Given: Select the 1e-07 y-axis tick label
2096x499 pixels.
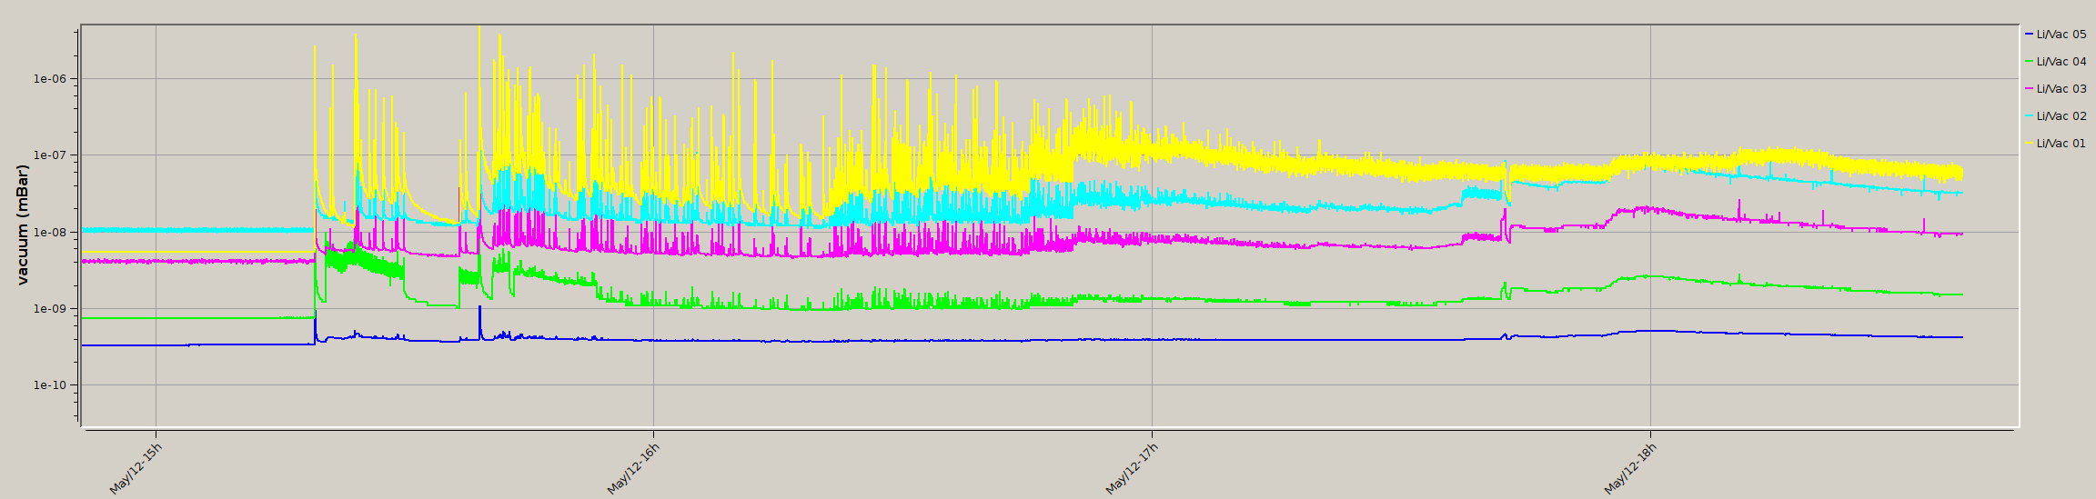Looking at the screenshot, I should pos(52,155).
